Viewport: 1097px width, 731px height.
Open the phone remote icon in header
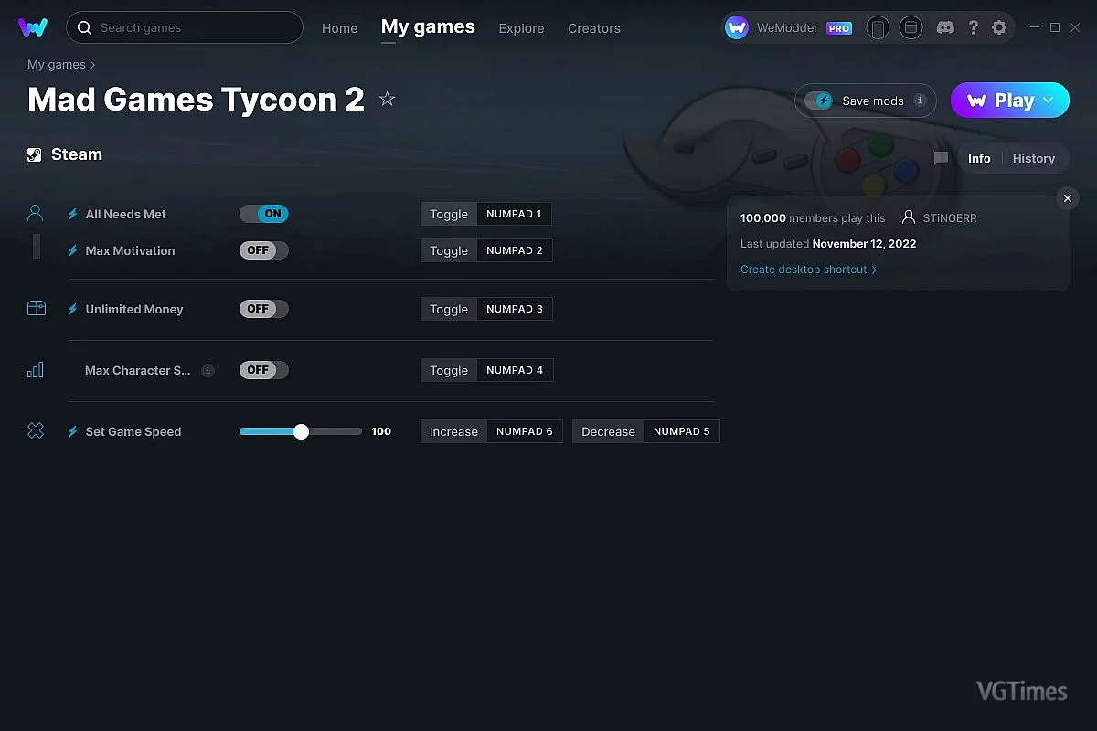[x=878, y=27]
